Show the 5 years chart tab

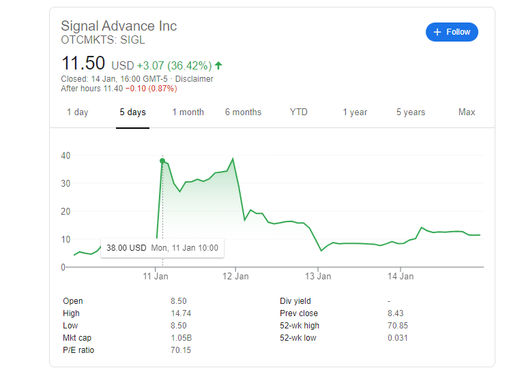point(411,112)
